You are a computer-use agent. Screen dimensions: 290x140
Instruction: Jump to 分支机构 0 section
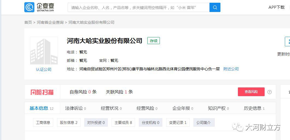click(151, 123)
